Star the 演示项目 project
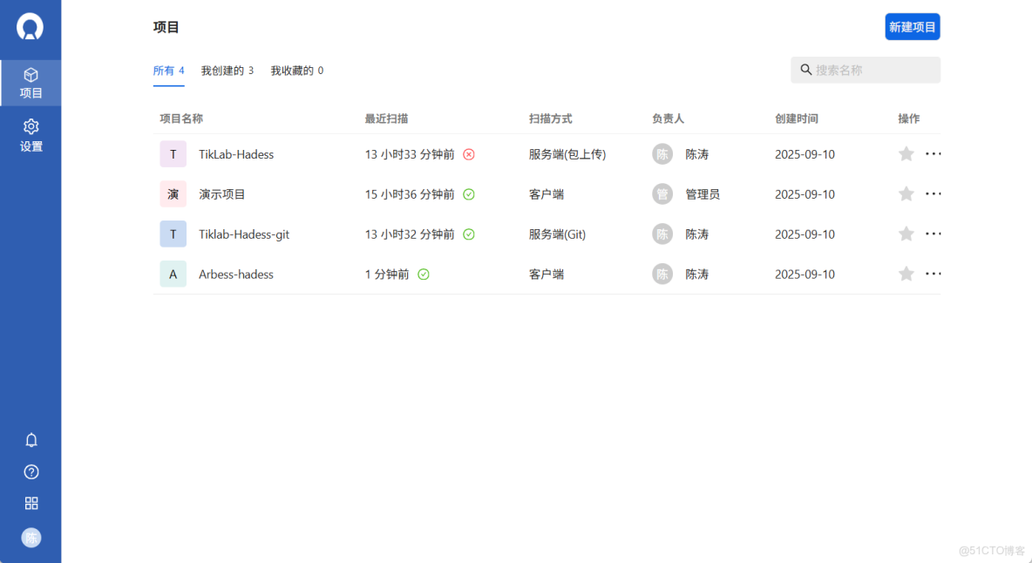The image size is (1032, 563). pos(906,193)
